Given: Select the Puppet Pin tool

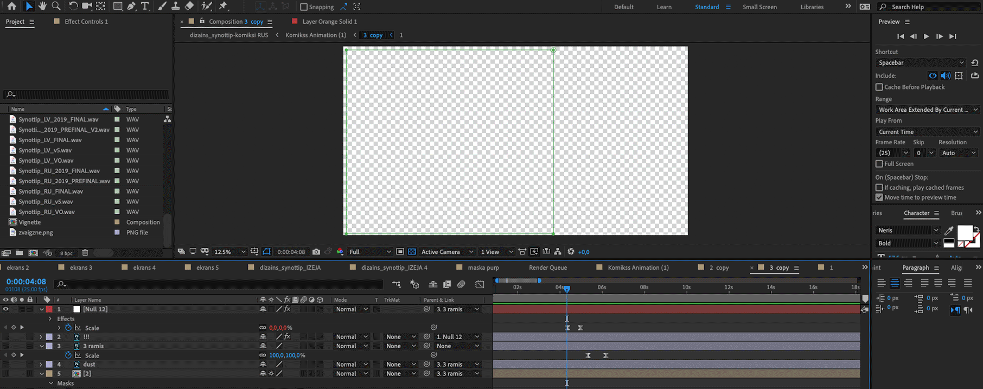Looking at the screenshot, I should (223, 7).
